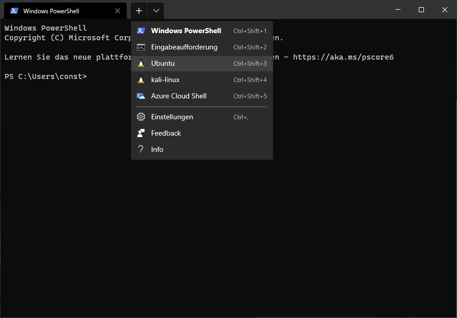This screenshot has height=318, width=457.
Task: Click the PS C:\Users\const> prompt line
Action: tap(46, 76)
